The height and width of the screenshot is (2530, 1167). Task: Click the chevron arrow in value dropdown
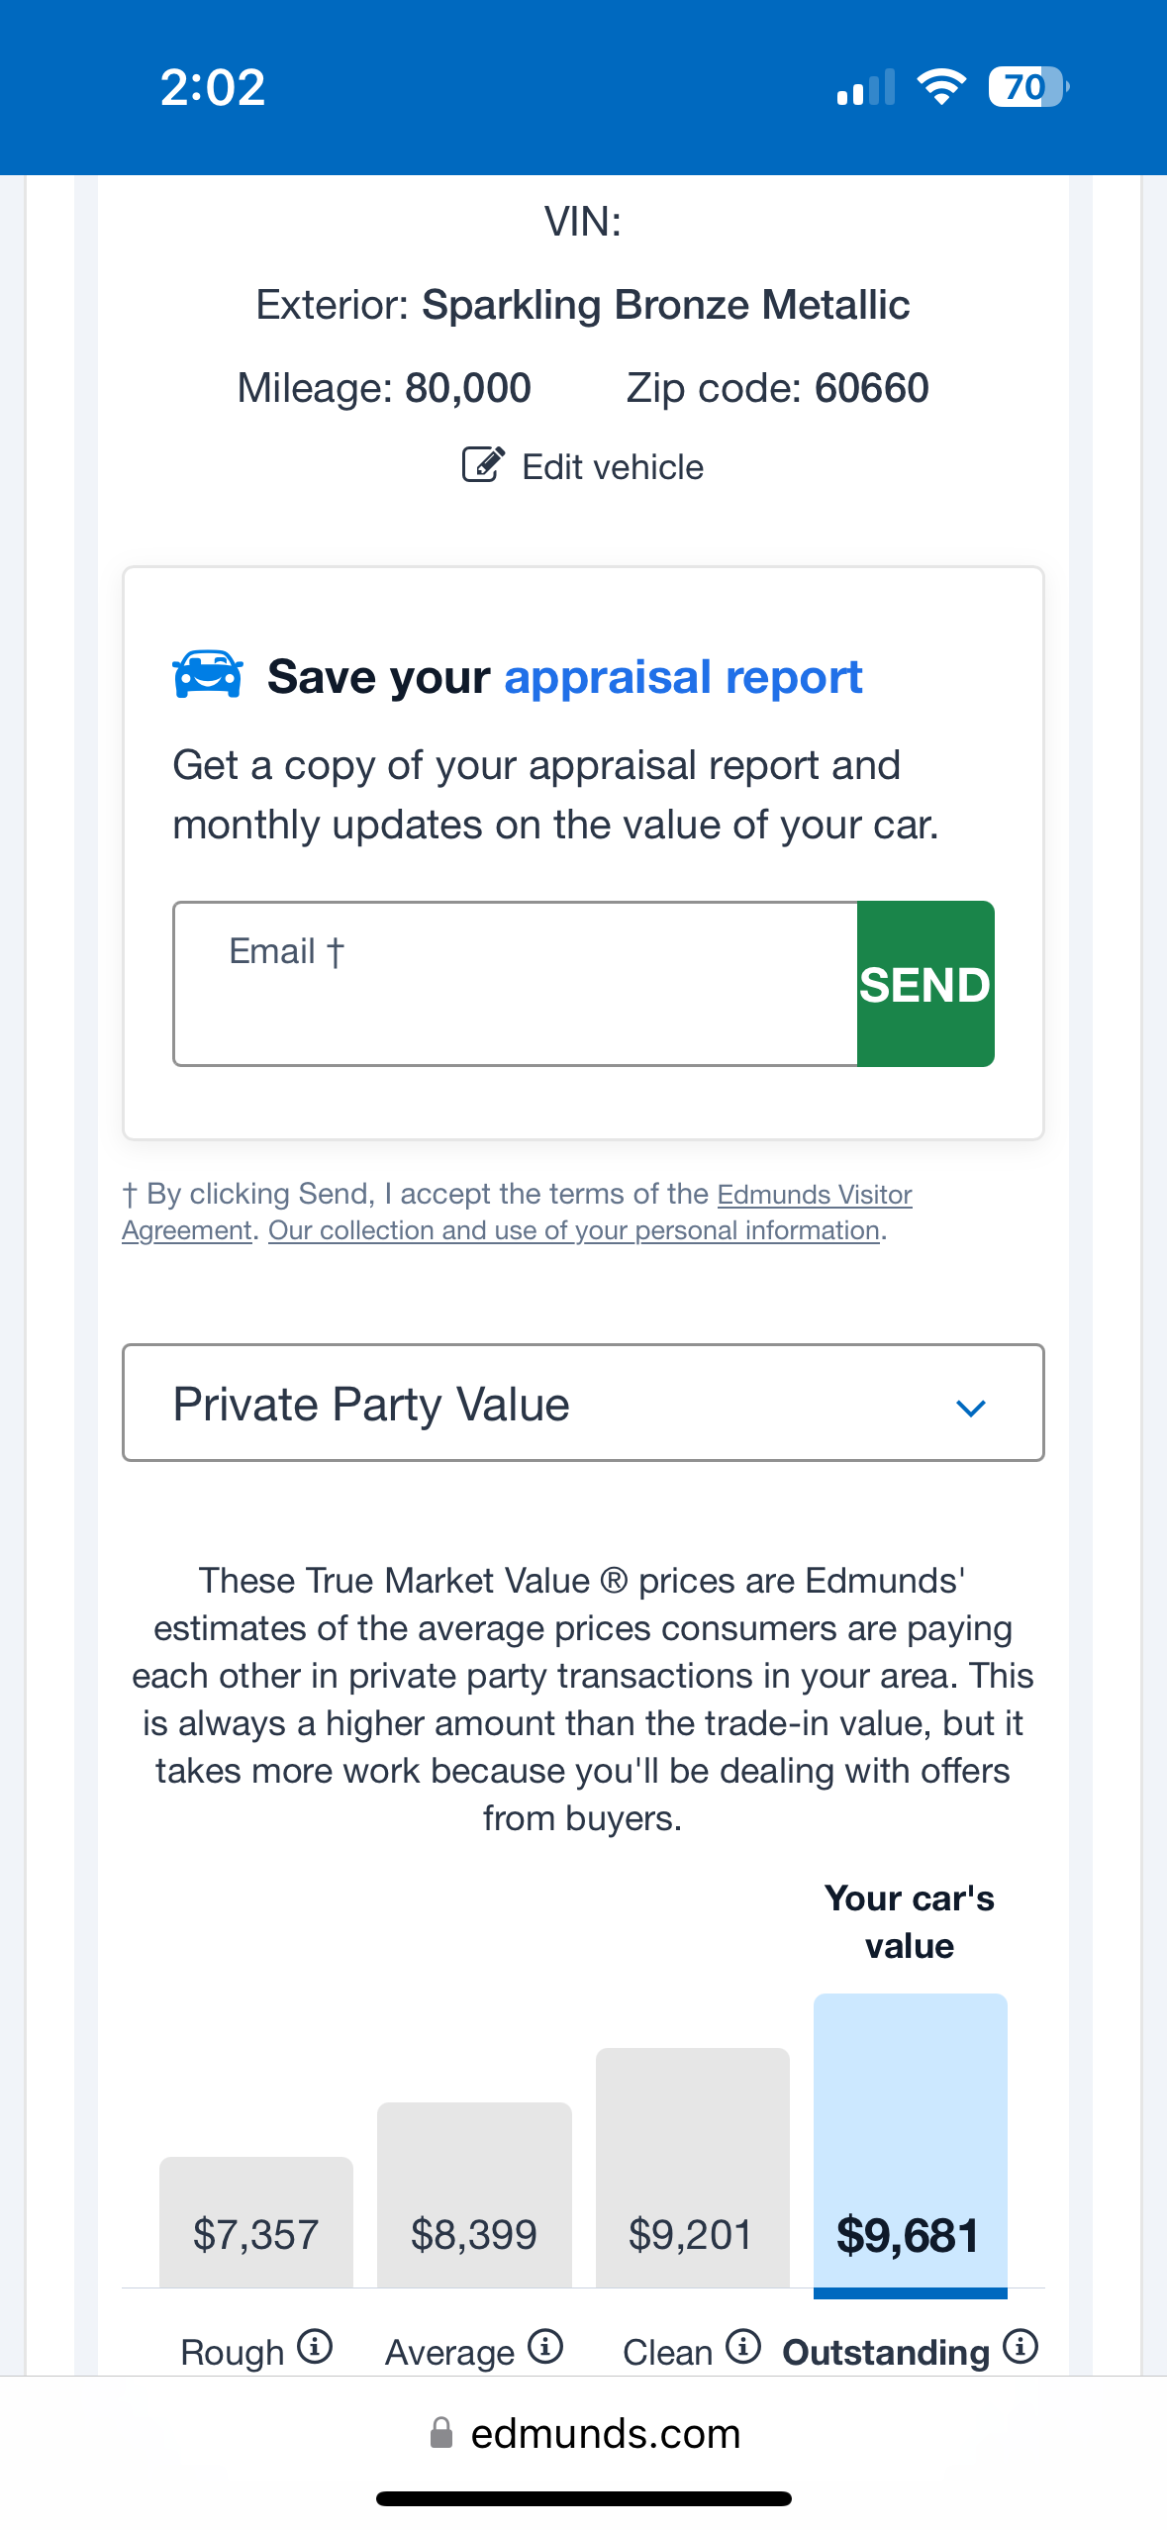(971, 1408)
